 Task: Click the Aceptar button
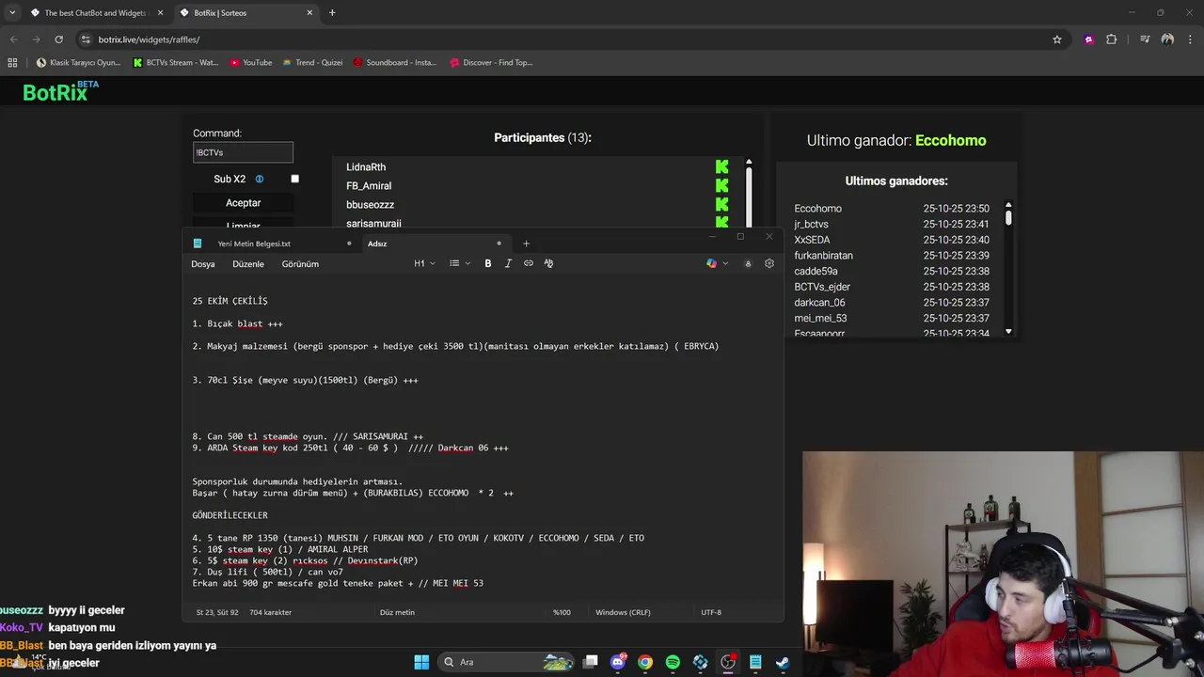pyautogui.click(x=243, y=203)
